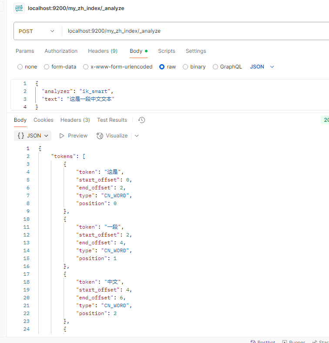Click the HTTP request icon beside the title
The height and width of the screenshot is (343, 329).
point(19,8)
